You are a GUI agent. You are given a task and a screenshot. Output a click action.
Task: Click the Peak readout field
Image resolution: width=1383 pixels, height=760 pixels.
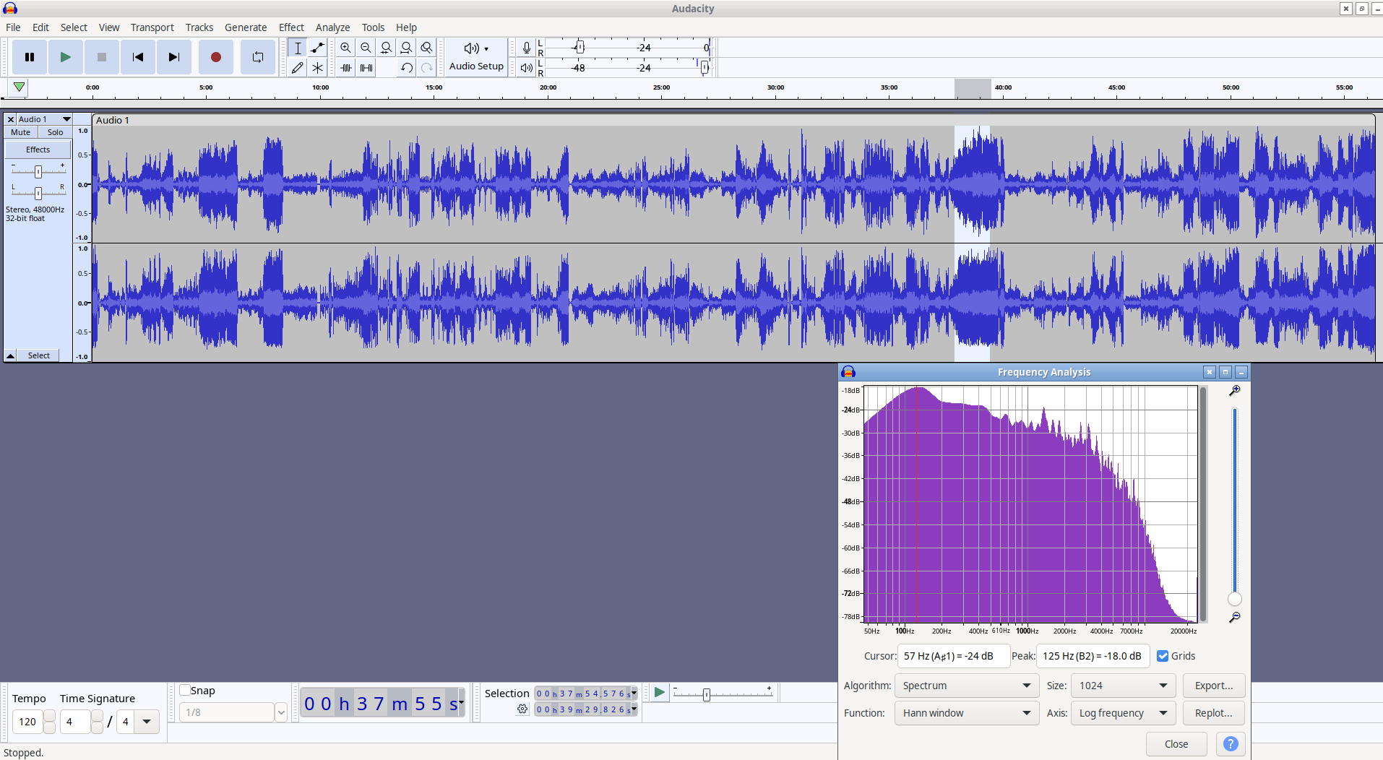[1093, 656]
